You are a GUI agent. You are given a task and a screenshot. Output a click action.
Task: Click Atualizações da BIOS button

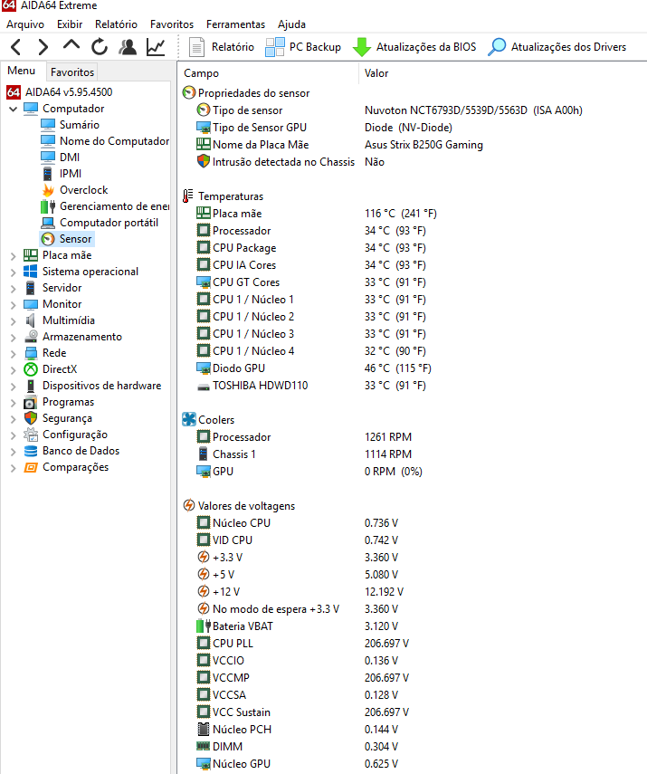414,47
